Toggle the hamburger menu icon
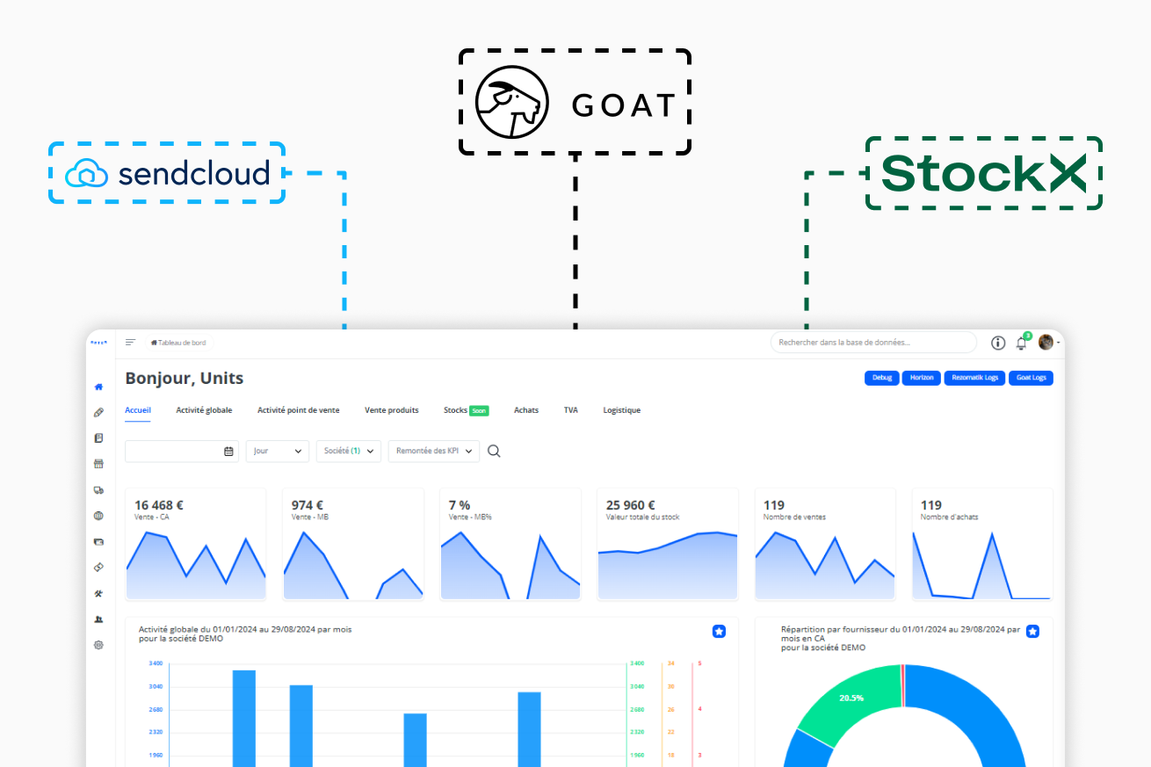Image resolution: width=1151 pixels, height=767 pixels. [131, 343]
